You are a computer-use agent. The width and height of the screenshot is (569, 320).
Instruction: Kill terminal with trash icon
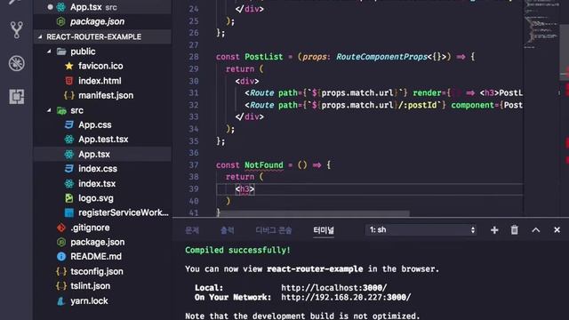(515, 230)
